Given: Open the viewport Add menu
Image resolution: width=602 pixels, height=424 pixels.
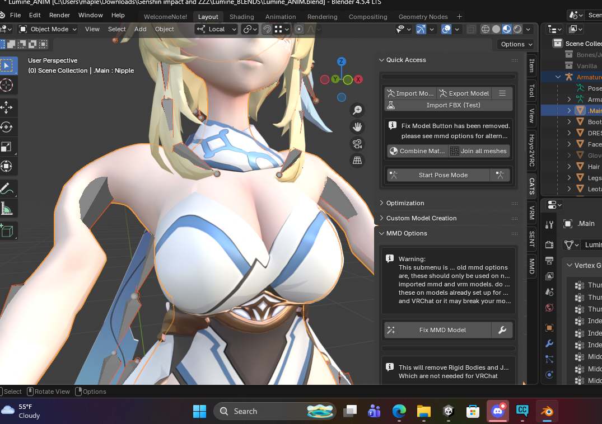Looking at the screenshot, I should click(140, 29).
